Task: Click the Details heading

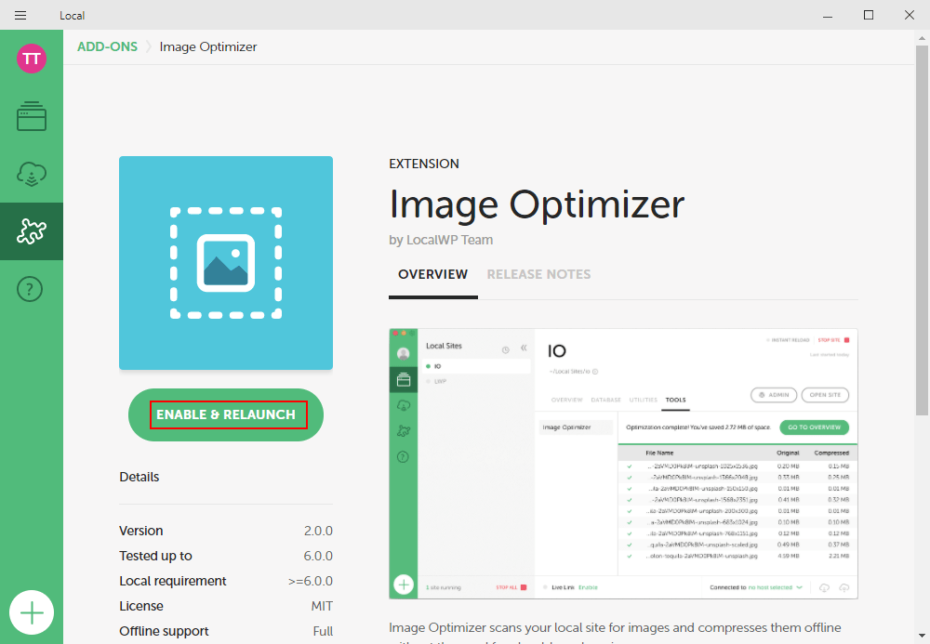Action: [139, 477]
